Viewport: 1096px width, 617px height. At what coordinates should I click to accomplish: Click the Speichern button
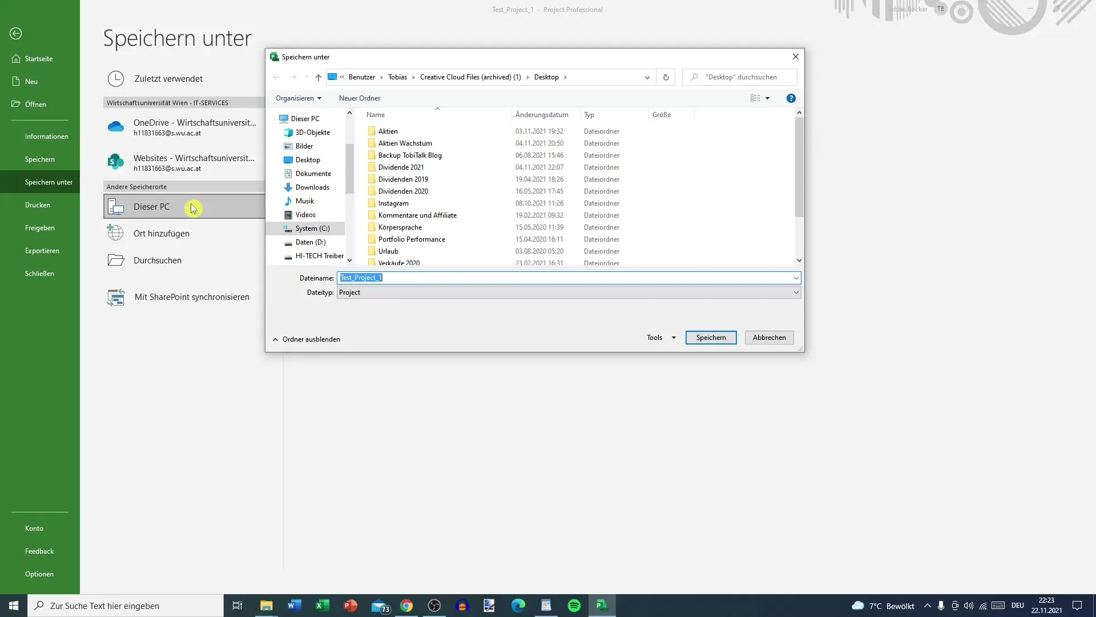click(x=711, y=336)
